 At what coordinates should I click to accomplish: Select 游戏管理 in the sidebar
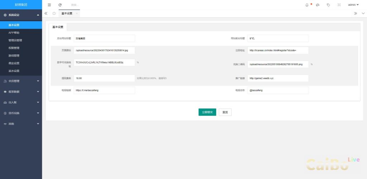(x=14, y=55)
